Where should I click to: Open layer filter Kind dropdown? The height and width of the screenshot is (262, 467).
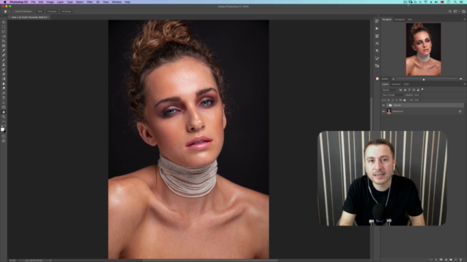tap(390, 90)
